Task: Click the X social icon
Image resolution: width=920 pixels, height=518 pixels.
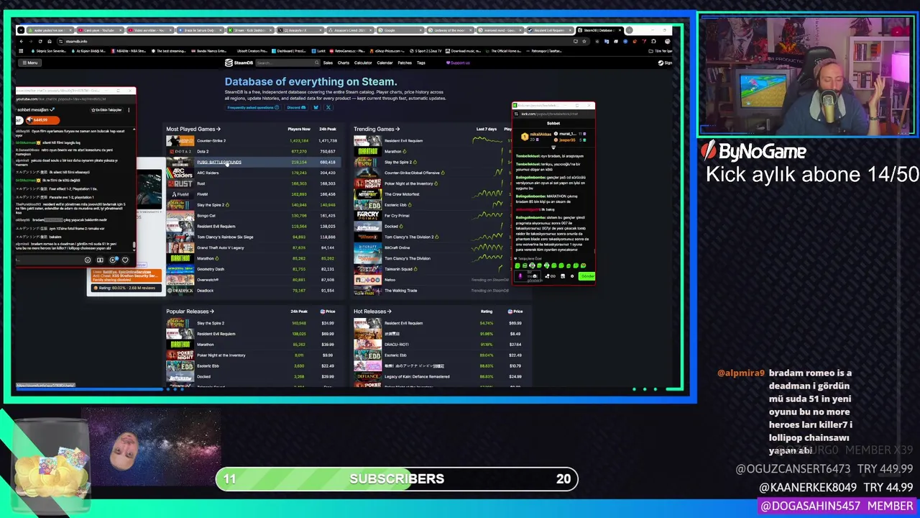Action: (328, 107)
